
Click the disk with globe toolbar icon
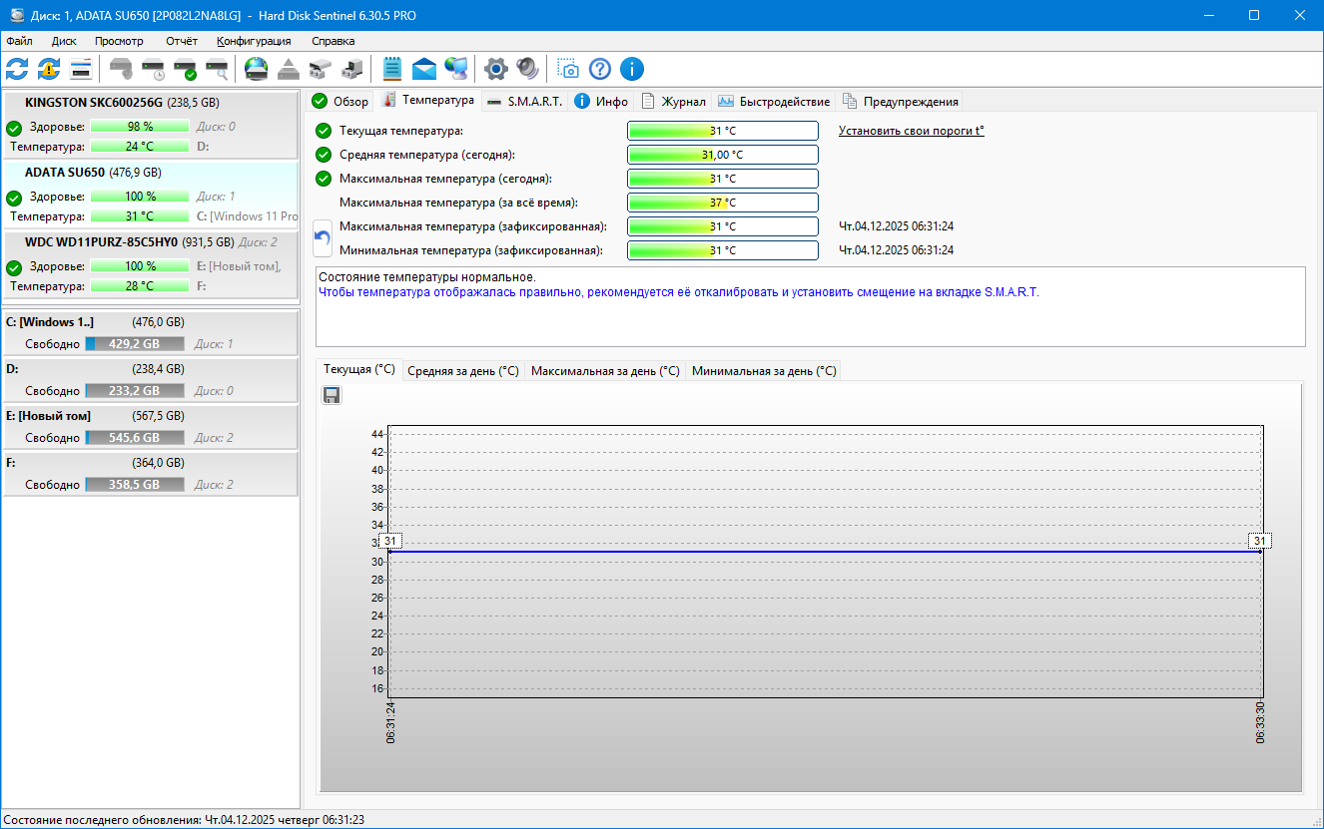[x=257, y=69]
